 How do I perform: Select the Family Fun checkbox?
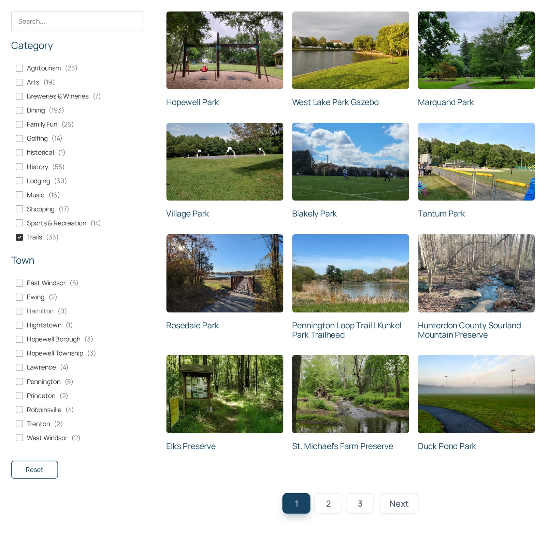click(x=19, y=124)
